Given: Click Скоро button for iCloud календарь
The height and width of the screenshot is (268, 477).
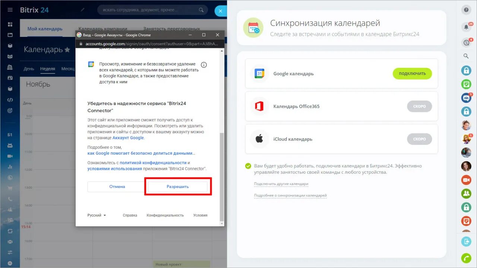Looking at the screenshot, I should point(419,139).
